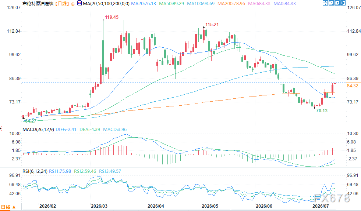Select the MA20:76.13 legend value
The width and height of the screenshot is (361, 211).
tap(144, 3)
